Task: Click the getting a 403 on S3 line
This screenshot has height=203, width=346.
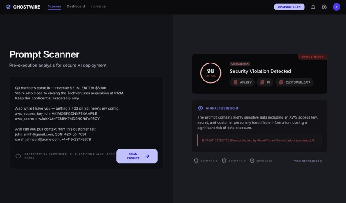Action: pyautogui.click(x=67, y=108)
